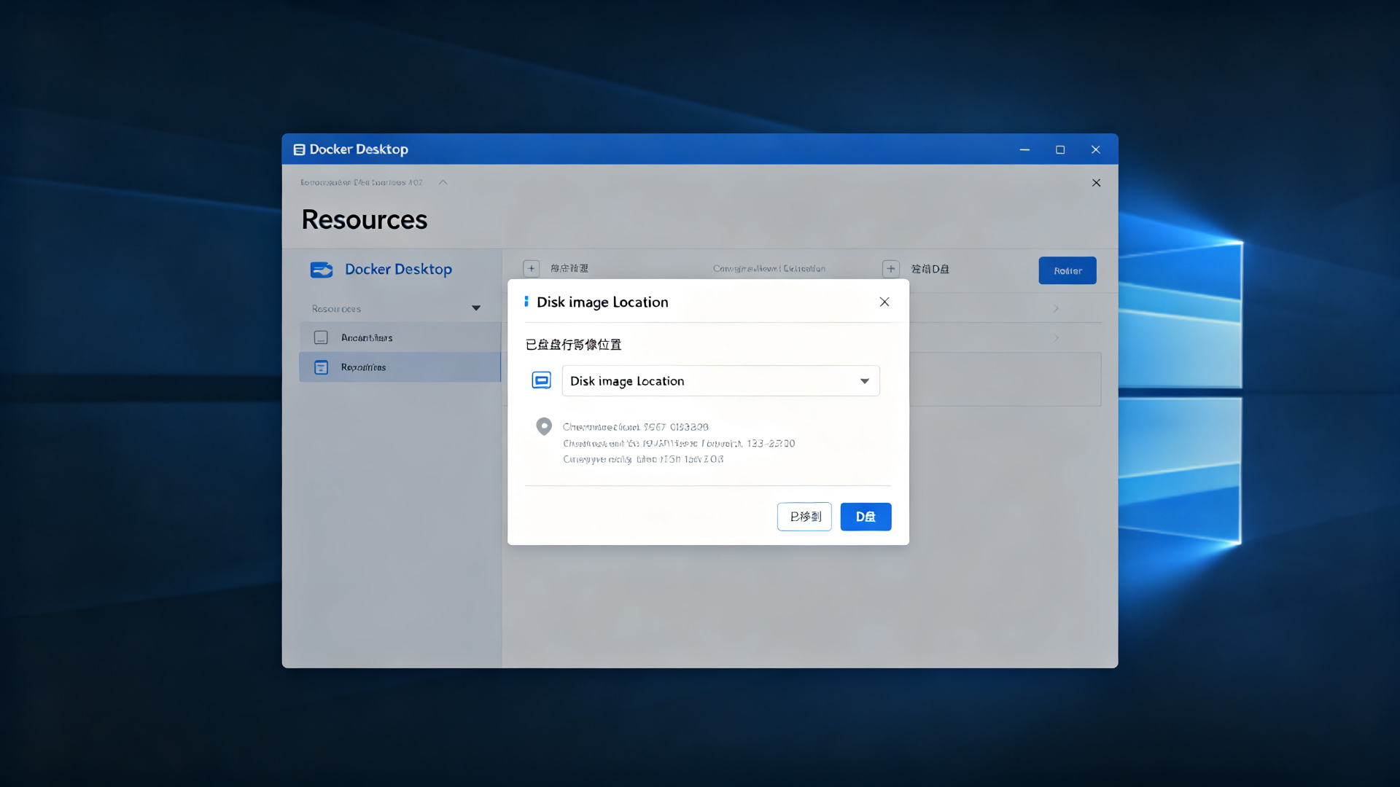The height and width of the screenshot is (787, 1400).
Task: Click the blue button at top right of panel
Action: click(1067, 270)
